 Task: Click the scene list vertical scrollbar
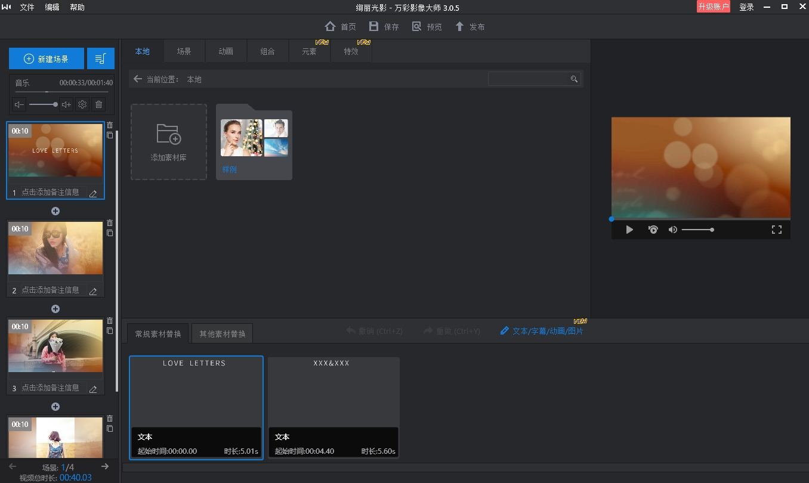click(117, 261)
